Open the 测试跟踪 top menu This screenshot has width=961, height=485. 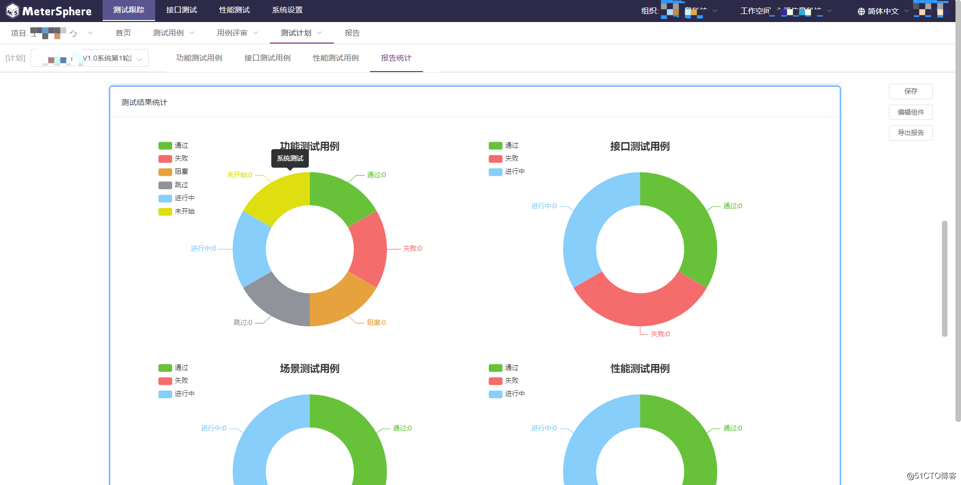coord(129,10)
